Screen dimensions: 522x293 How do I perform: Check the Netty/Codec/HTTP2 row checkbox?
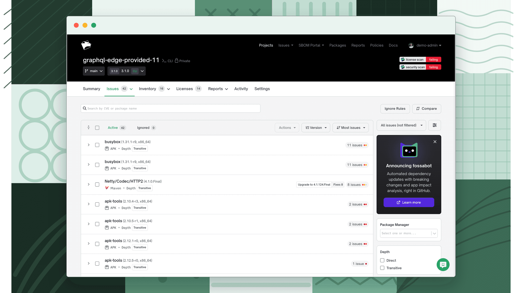(97, 184)
